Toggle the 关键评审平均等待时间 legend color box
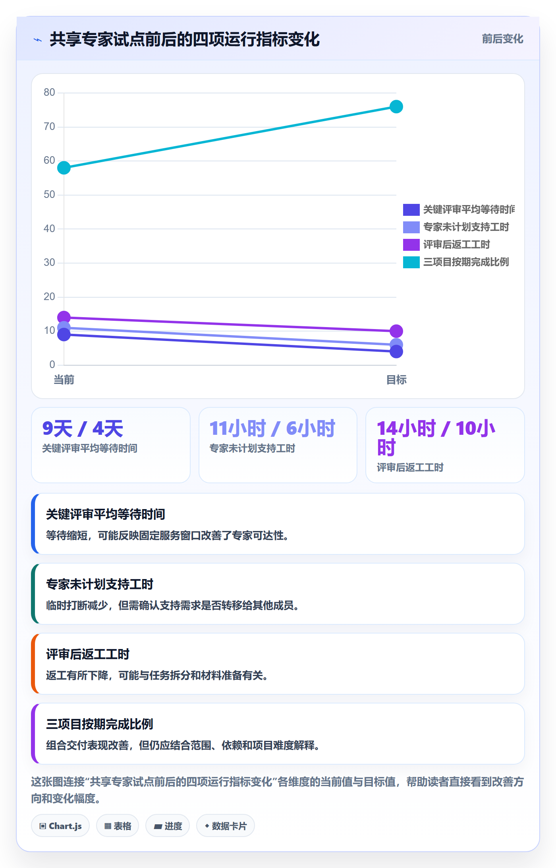Viewport: 556px width, 868px height. click(411, 209)
